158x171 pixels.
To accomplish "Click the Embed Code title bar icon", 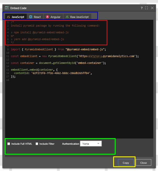I will [7, 8].
